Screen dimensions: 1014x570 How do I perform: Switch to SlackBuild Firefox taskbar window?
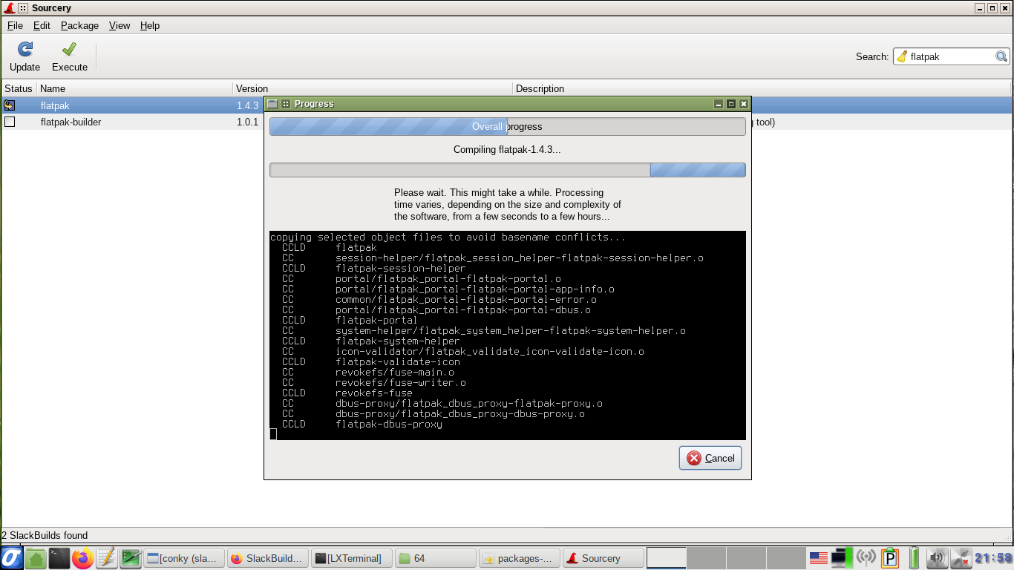coord(268,558)
